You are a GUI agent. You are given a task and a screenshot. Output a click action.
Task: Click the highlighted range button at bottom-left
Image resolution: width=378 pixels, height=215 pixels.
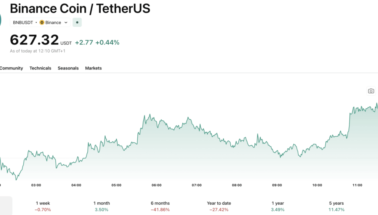click(6, 206)
